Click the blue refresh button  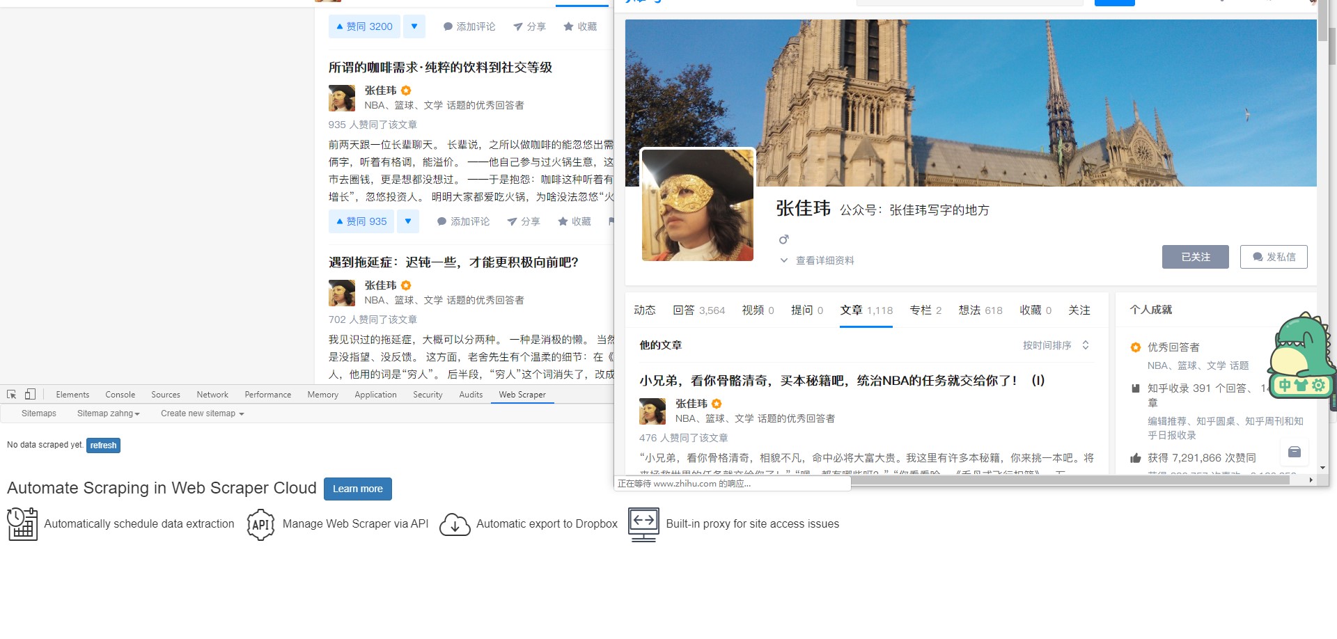(103, 445)
